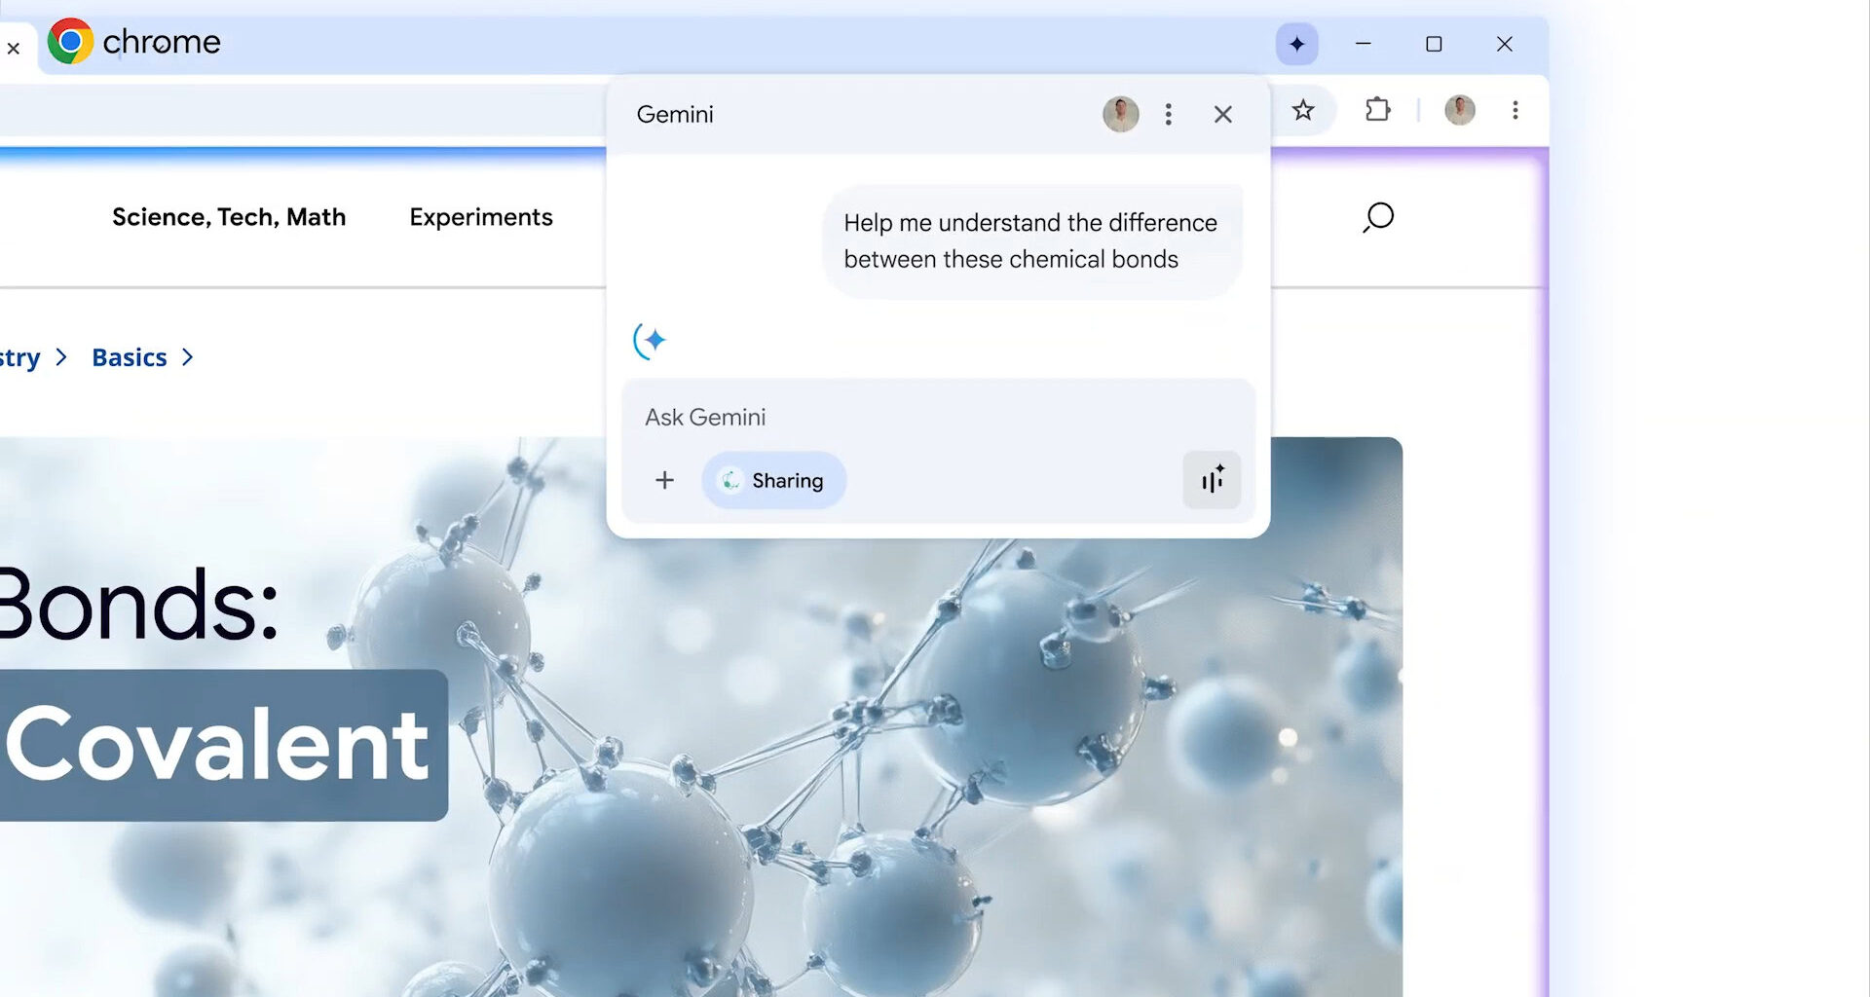Close the browser tab
The height and width of the screenshot is (997, 1870).
[14, 48]
